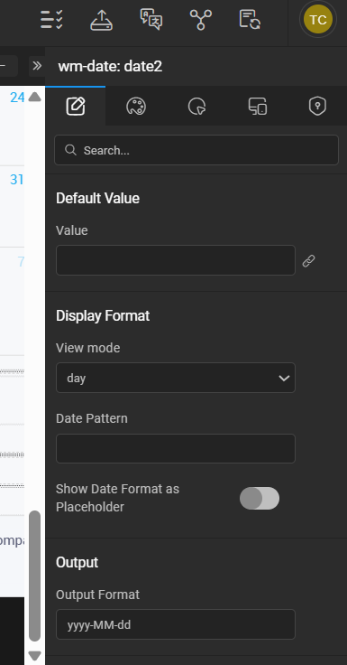
Task: Click the bind link icon next to Value
Action: click(308, 260)
